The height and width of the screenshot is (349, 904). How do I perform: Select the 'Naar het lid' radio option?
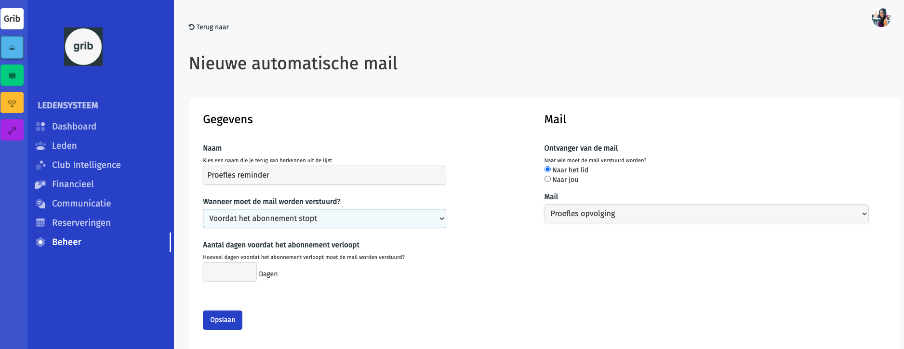(547, 169)
